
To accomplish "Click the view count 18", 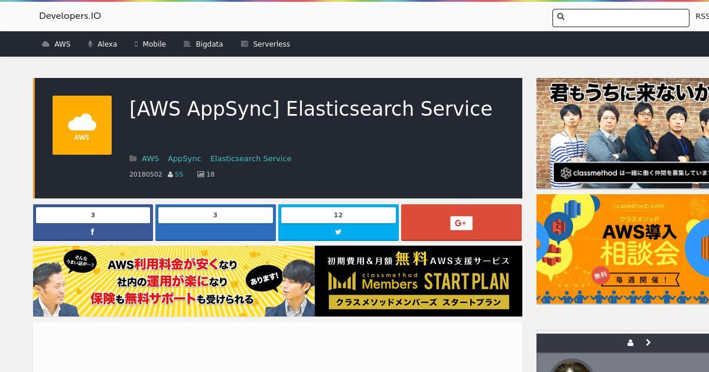I will coord(210,174).
